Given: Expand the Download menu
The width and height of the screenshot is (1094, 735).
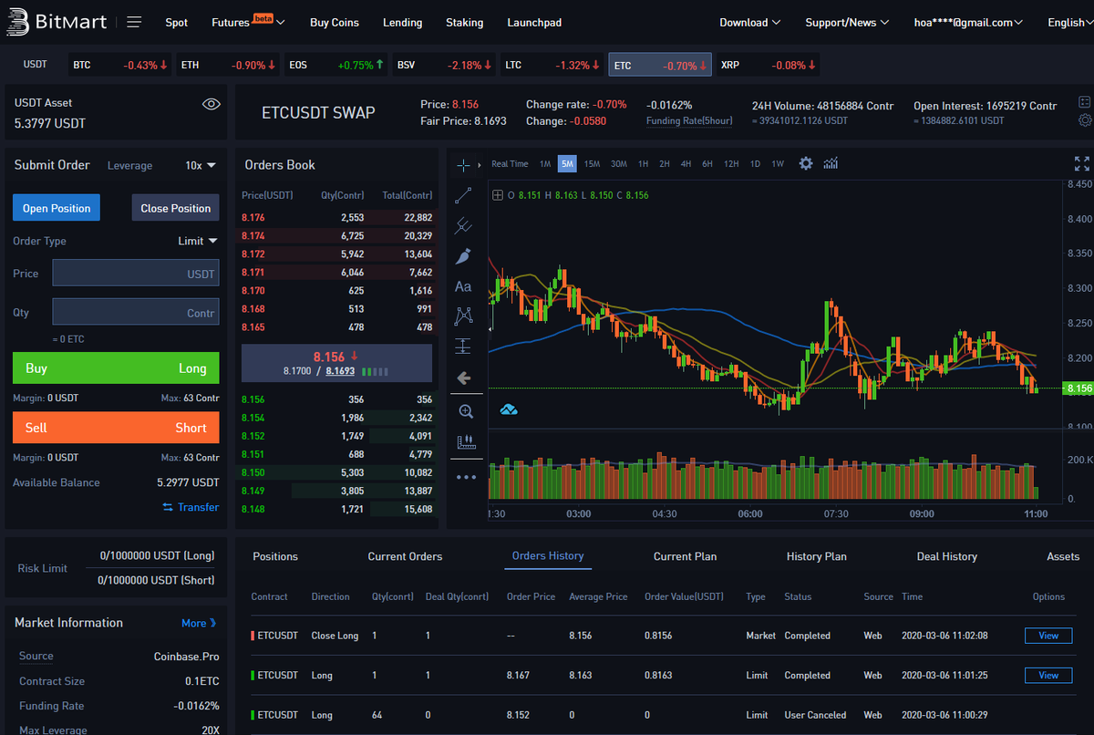Looking at the screenshot, I should [749, 22].
